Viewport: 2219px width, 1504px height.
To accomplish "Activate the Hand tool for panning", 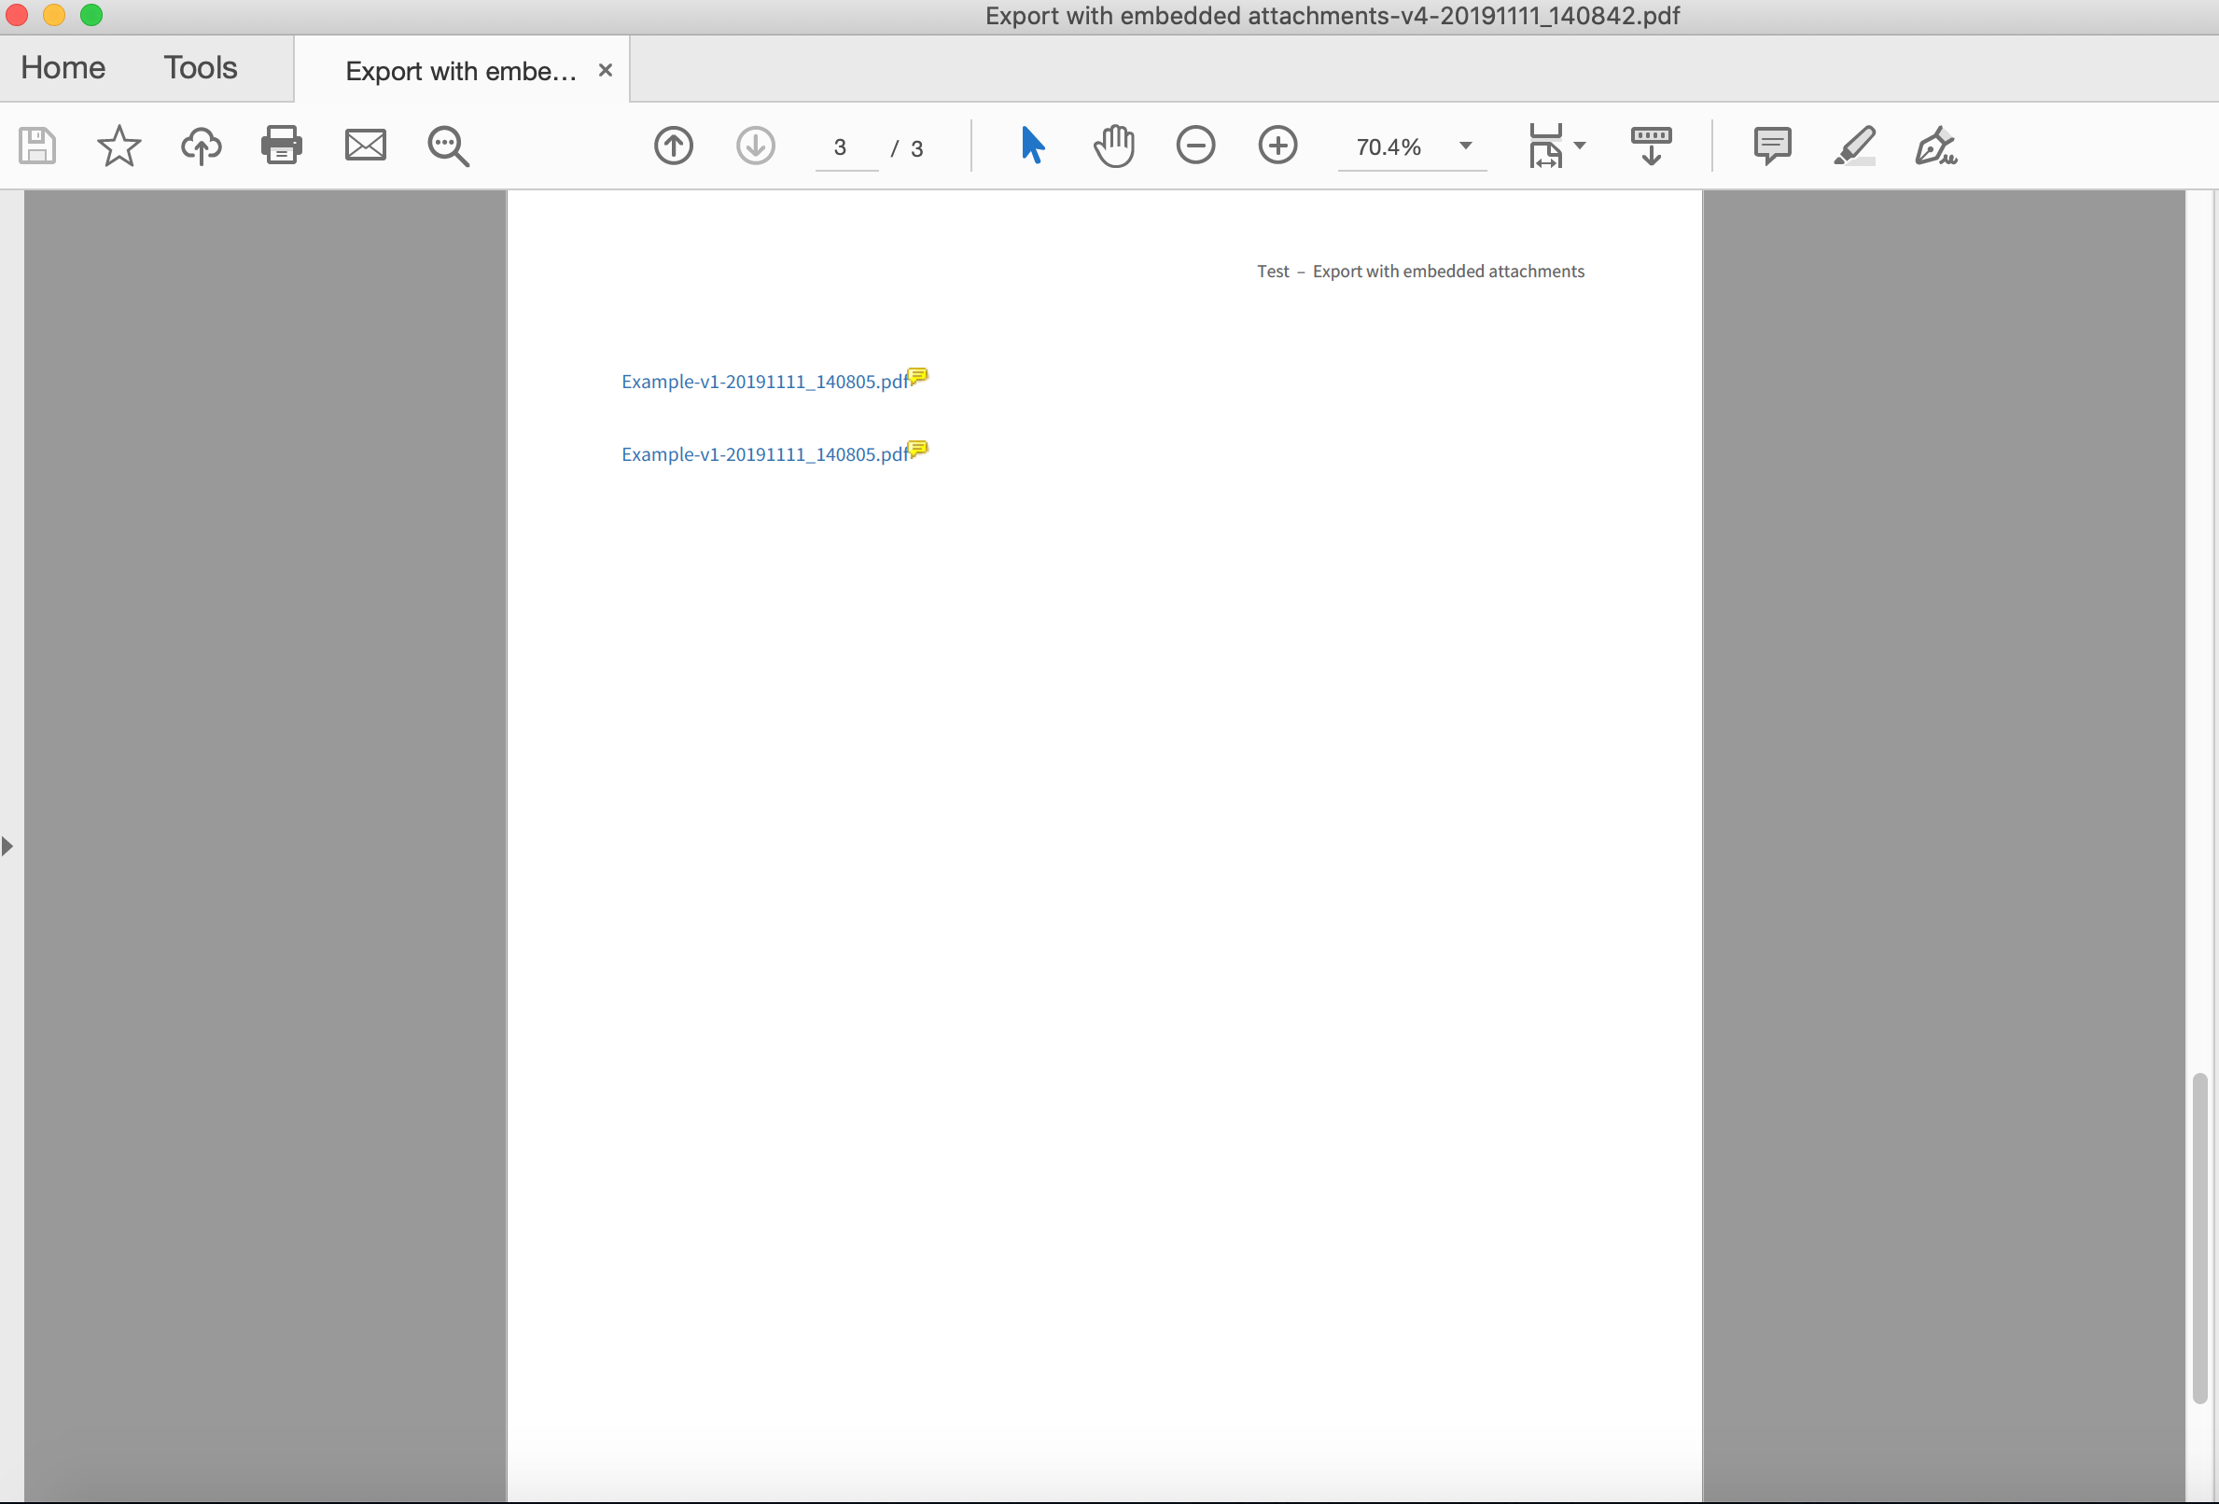I will pos(1114,146).
